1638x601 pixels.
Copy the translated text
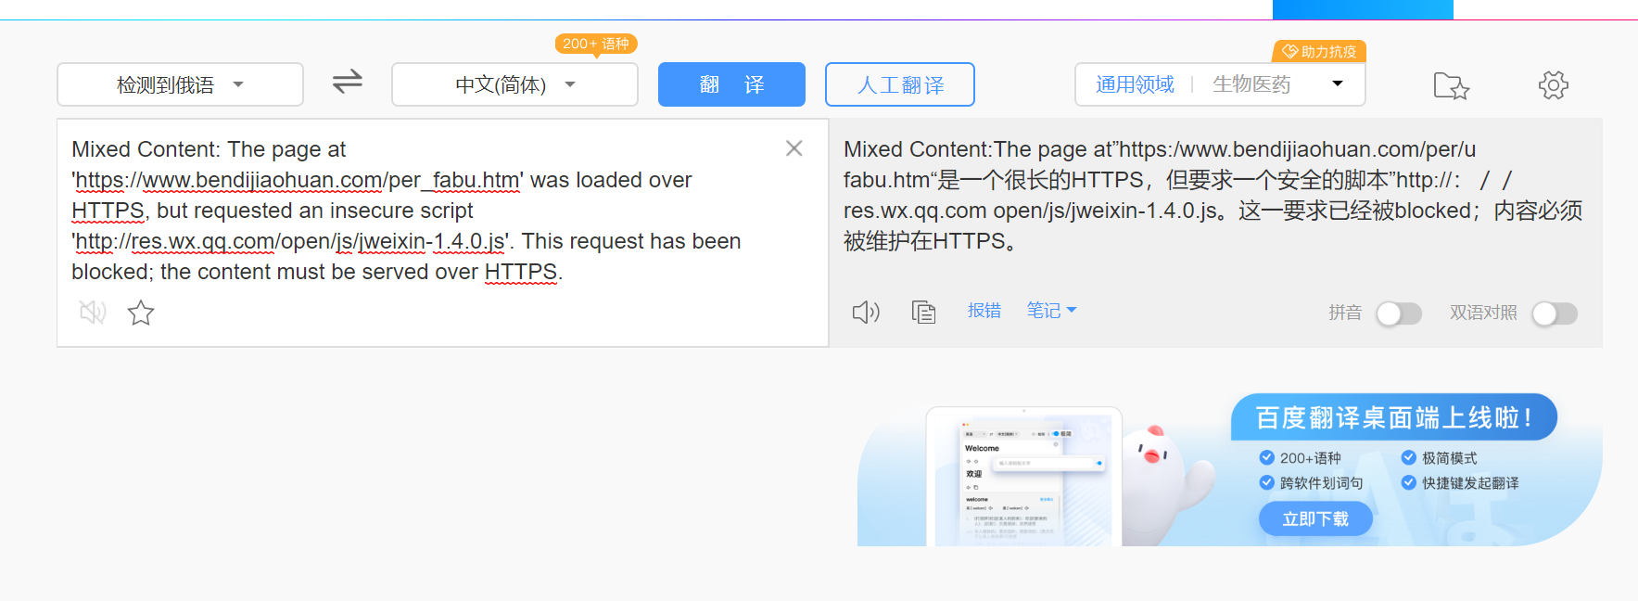[923, 312]
